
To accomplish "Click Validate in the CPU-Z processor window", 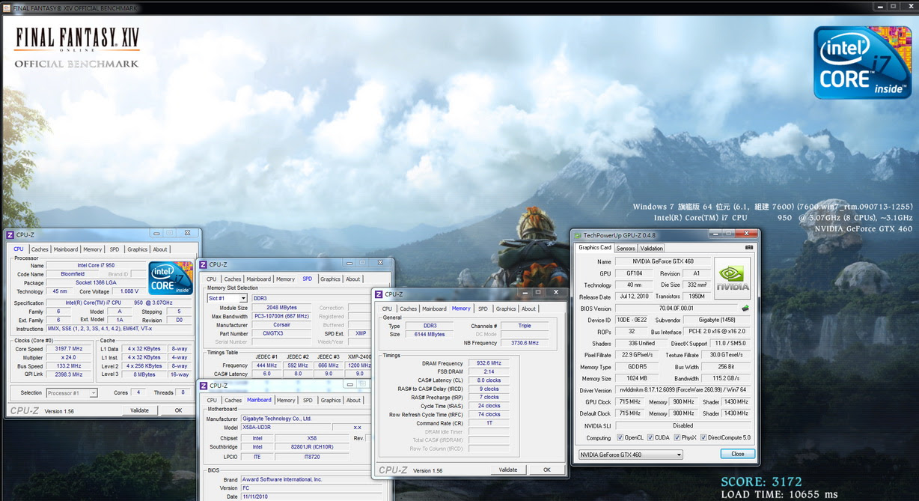I will point(139,410).
